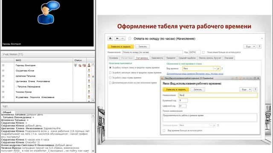Click the presenter user icon in the Гармаш Виктория row
273x153 pixels.
click(x=89, y=65)
